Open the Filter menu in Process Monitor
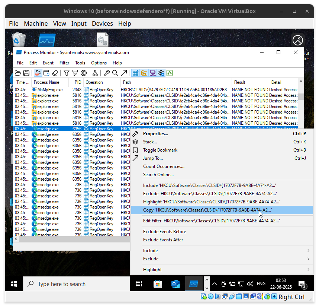Image resolution: width=319 pixels, height=308 pixels. pyautogui.click(x=64, y=63)
